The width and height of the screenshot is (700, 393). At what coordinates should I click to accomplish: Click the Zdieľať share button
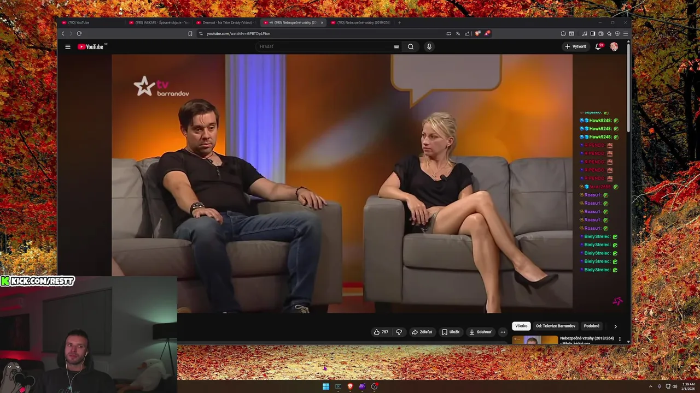click(422, 332)
